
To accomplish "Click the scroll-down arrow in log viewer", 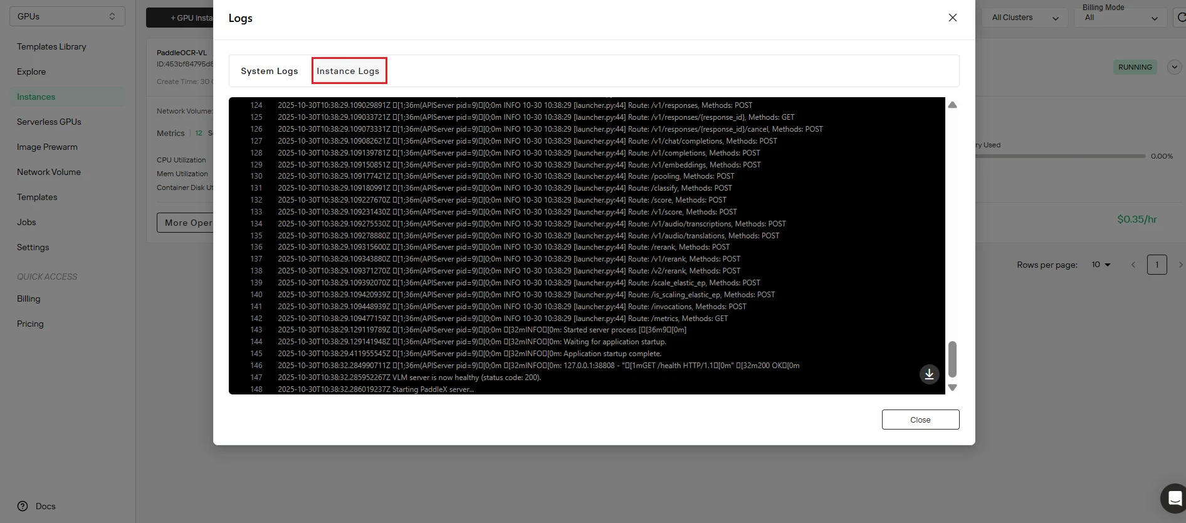I will click(952, 388).
